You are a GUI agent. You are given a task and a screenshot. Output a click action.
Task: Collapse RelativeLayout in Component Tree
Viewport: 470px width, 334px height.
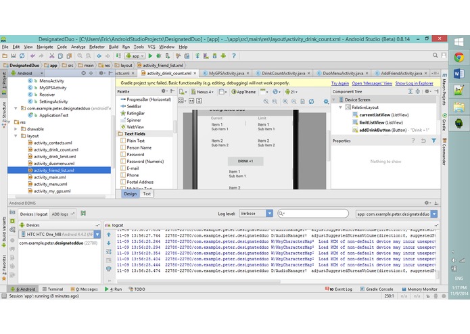pos(340,108)
